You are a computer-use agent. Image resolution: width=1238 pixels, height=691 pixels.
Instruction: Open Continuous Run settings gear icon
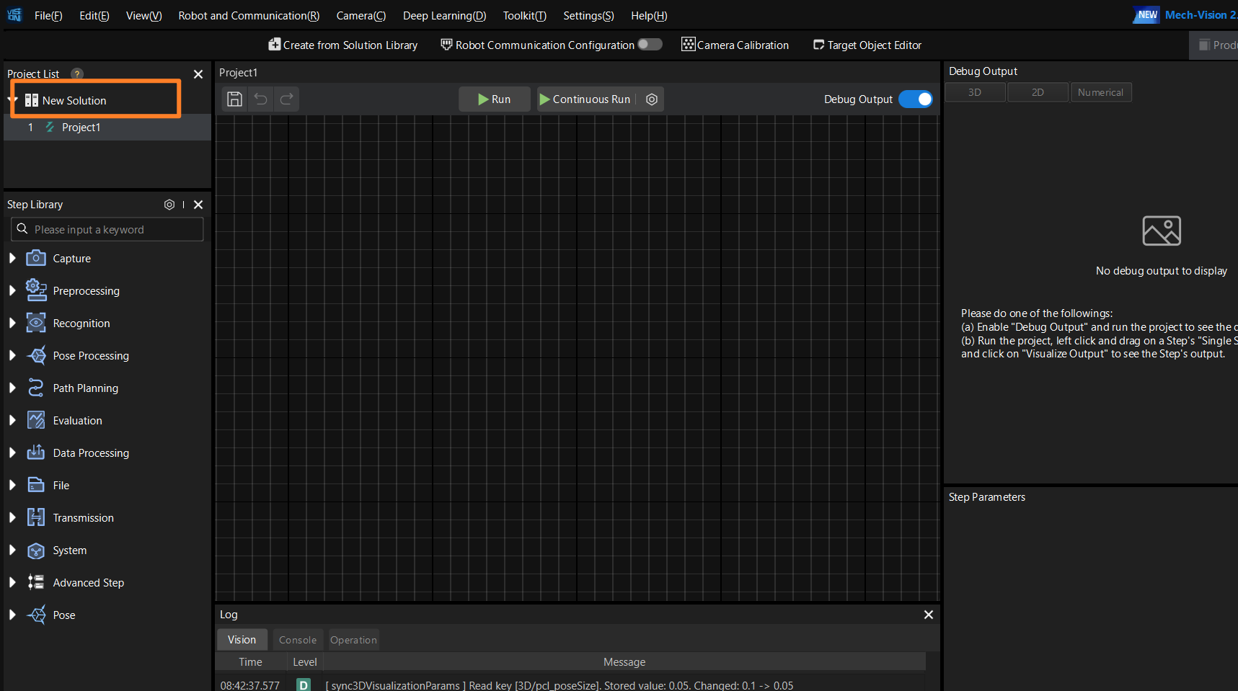click(652, 99)
